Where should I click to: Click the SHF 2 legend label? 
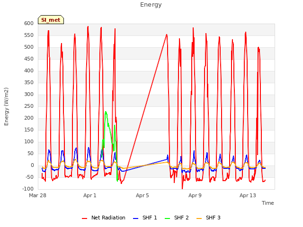click(181, 218)
